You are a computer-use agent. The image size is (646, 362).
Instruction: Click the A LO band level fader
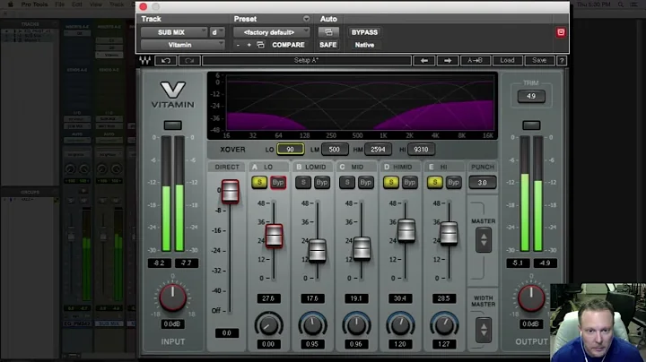coord(274,236)
